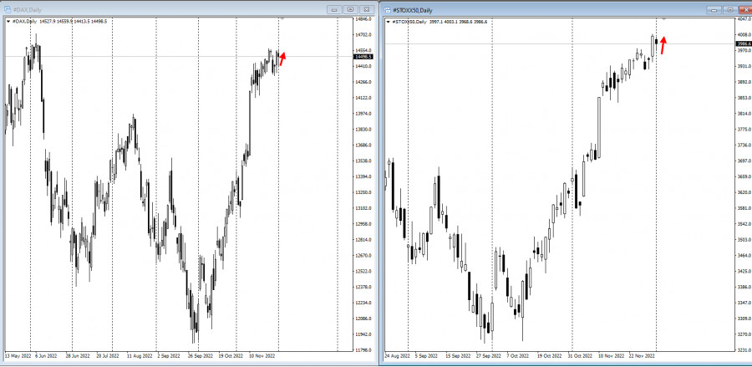Close the #STOXX50,Daily chart window

coord(746,10)
